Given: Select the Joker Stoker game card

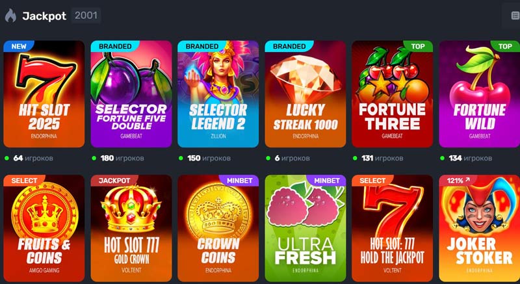Looking at the screenshot, I should click(479, 228).
